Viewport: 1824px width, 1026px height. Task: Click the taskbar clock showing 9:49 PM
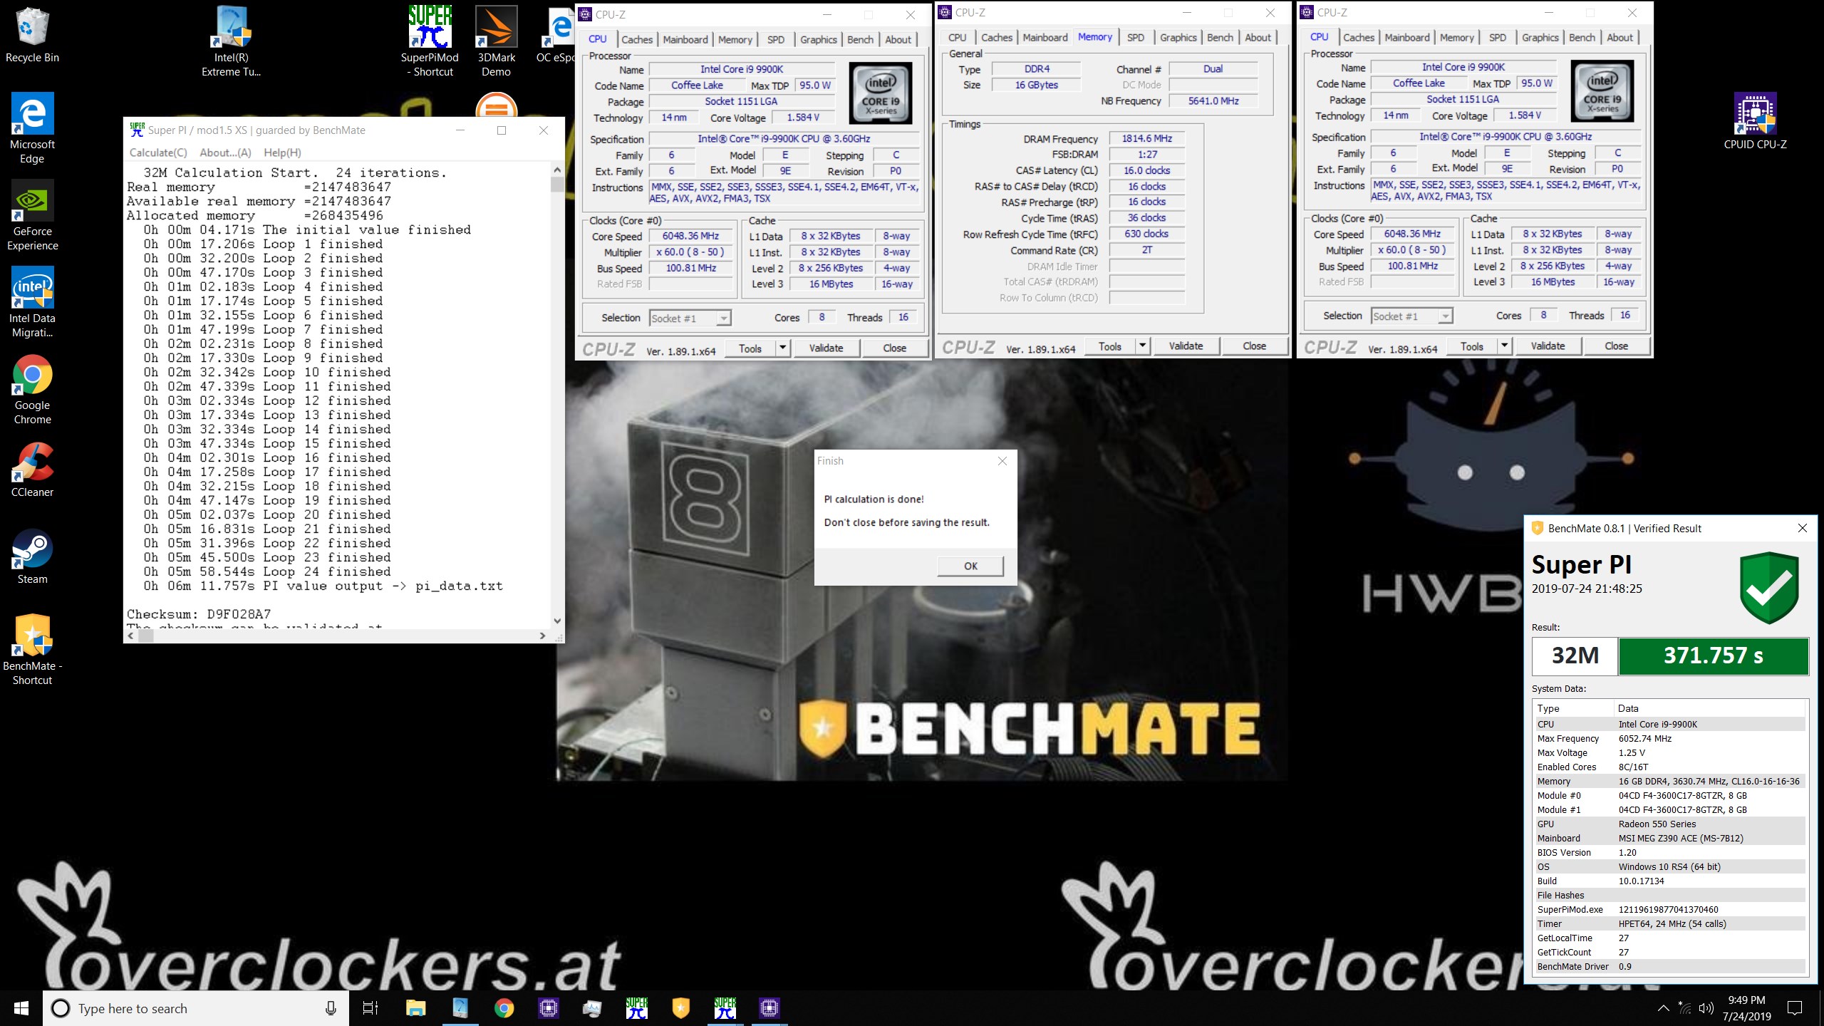[x=1746, y=1008]
